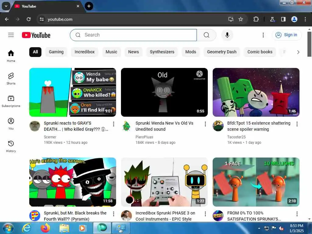View site information icon in address bar

[41, 19]
